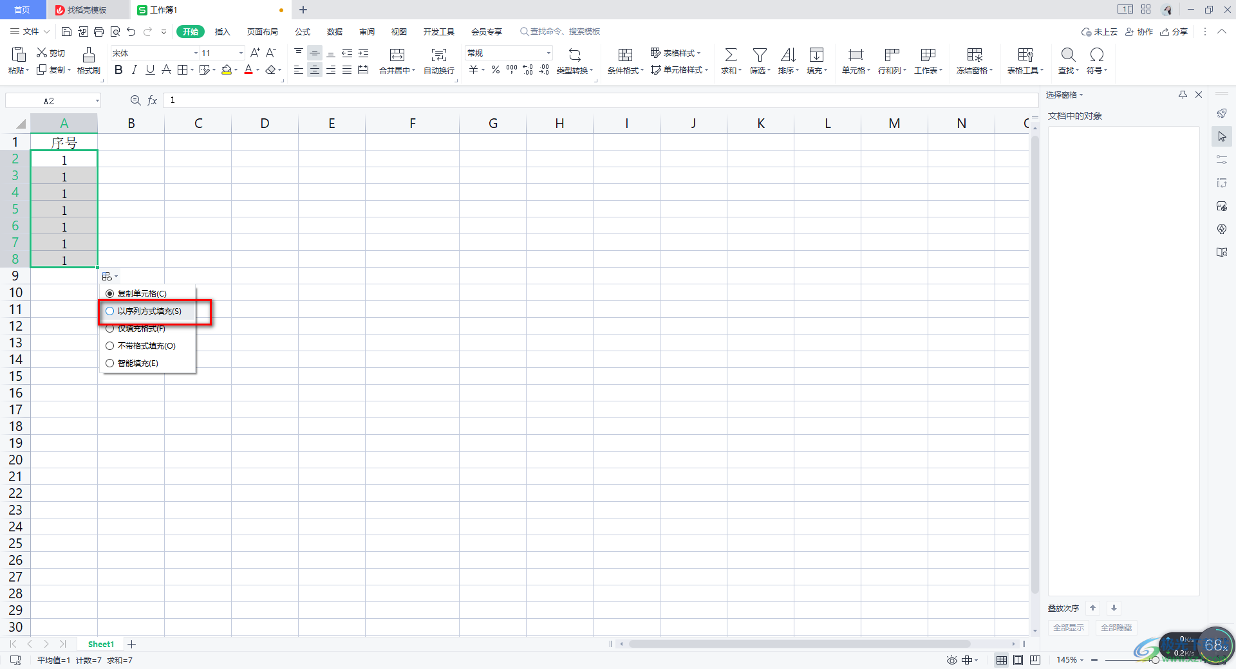Switch to page layout view
Image resolution: width=1236 pixels, height=669 pixels.
[x=1018, y=660]
